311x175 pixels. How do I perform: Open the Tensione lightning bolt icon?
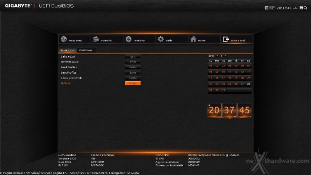coord(128,39)
